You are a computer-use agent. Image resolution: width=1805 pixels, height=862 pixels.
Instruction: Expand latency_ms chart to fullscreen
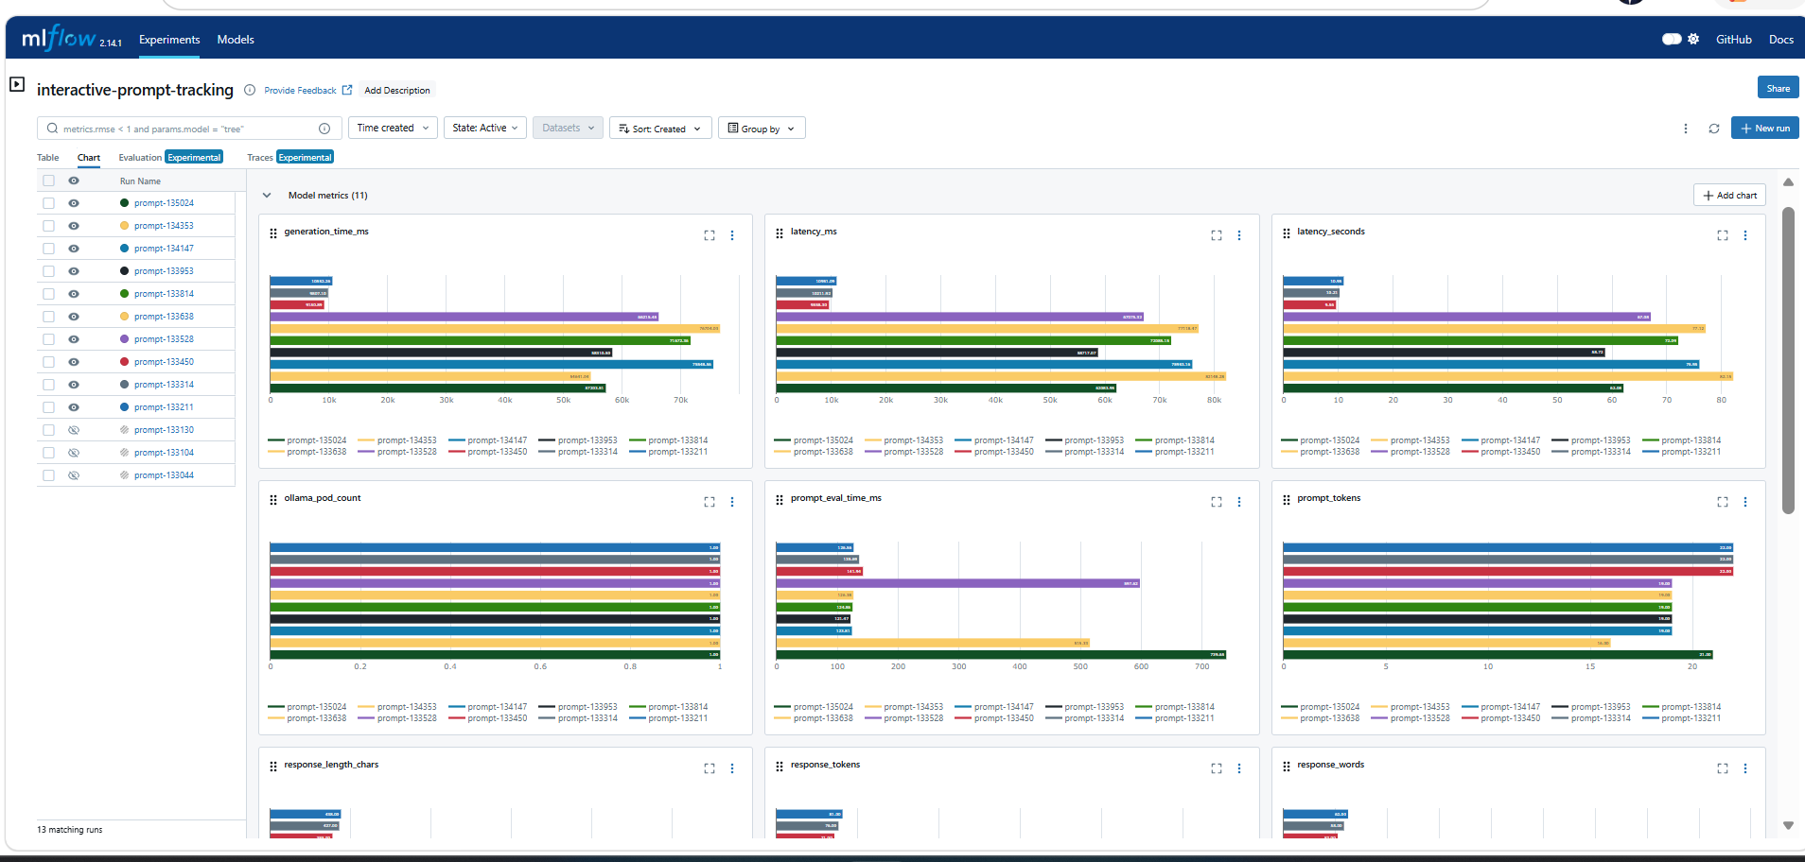coord(1217,235)
